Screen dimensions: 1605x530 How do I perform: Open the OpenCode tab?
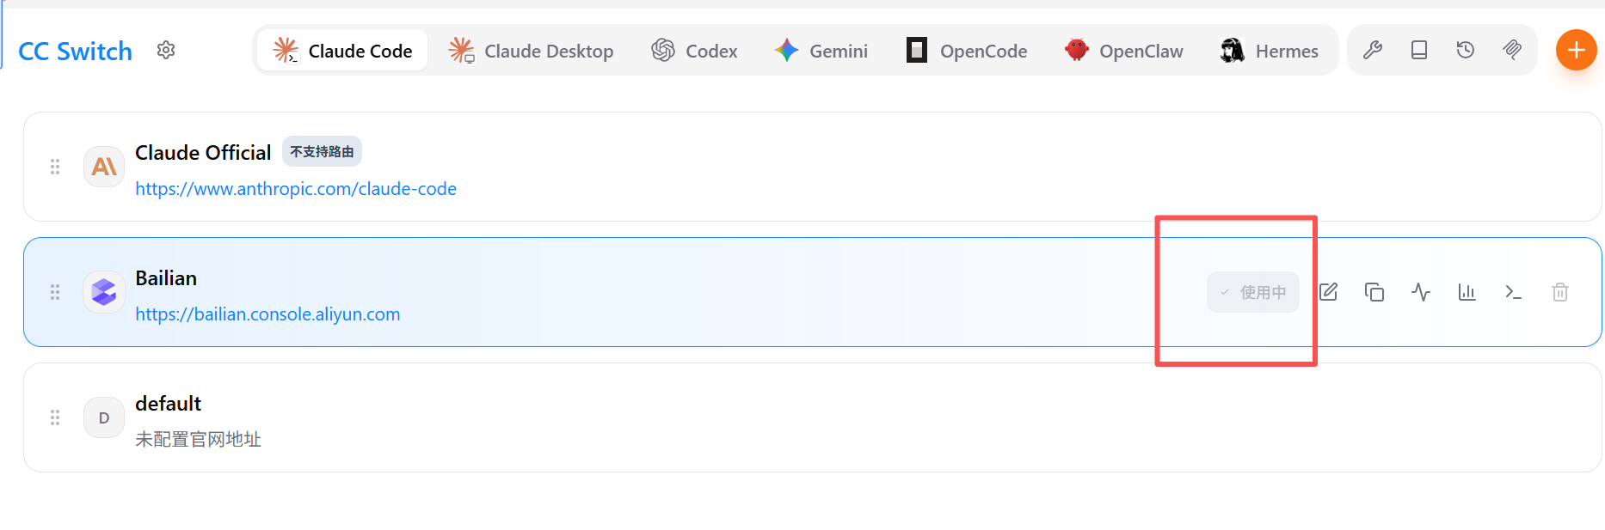click(967, 51)
